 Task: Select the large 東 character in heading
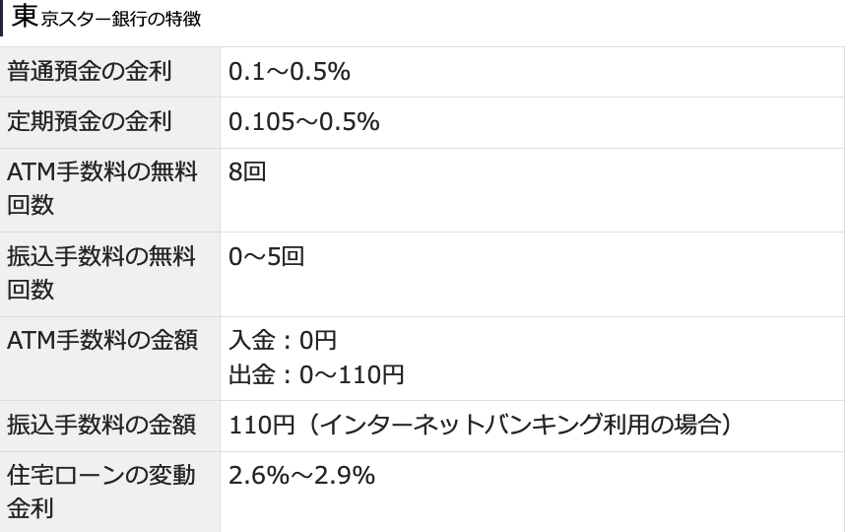pyautogui.click(x=25, y=17)
